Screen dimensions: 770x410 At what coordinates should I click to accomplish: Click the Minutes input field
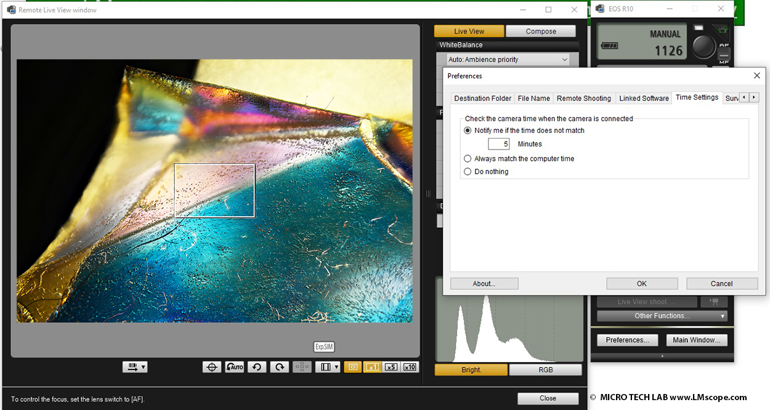pyautogui.click(x=498, y=144)
